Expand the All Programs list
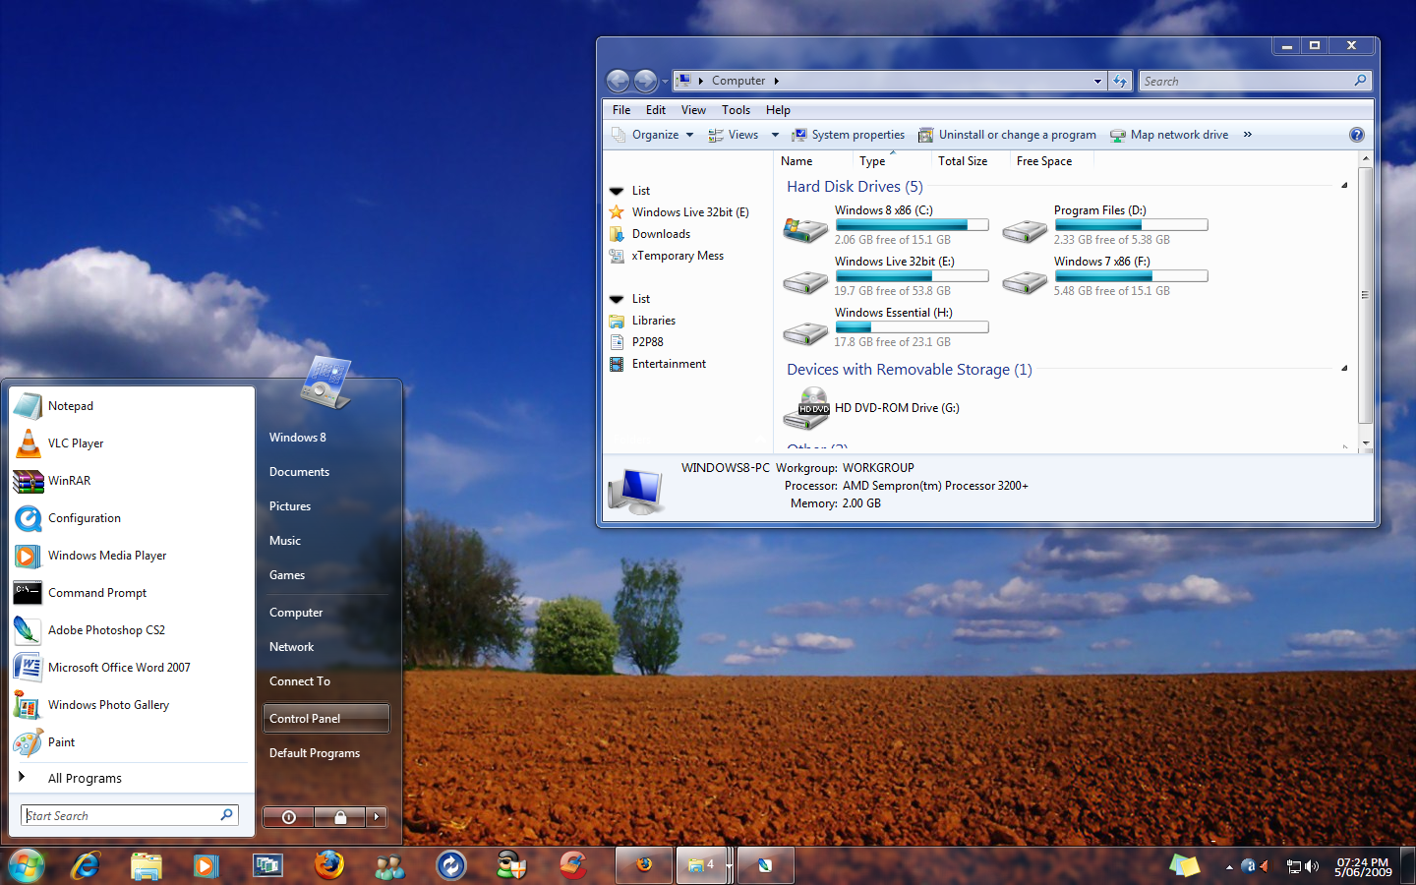 pyautogui.click(x=85, y=778)
